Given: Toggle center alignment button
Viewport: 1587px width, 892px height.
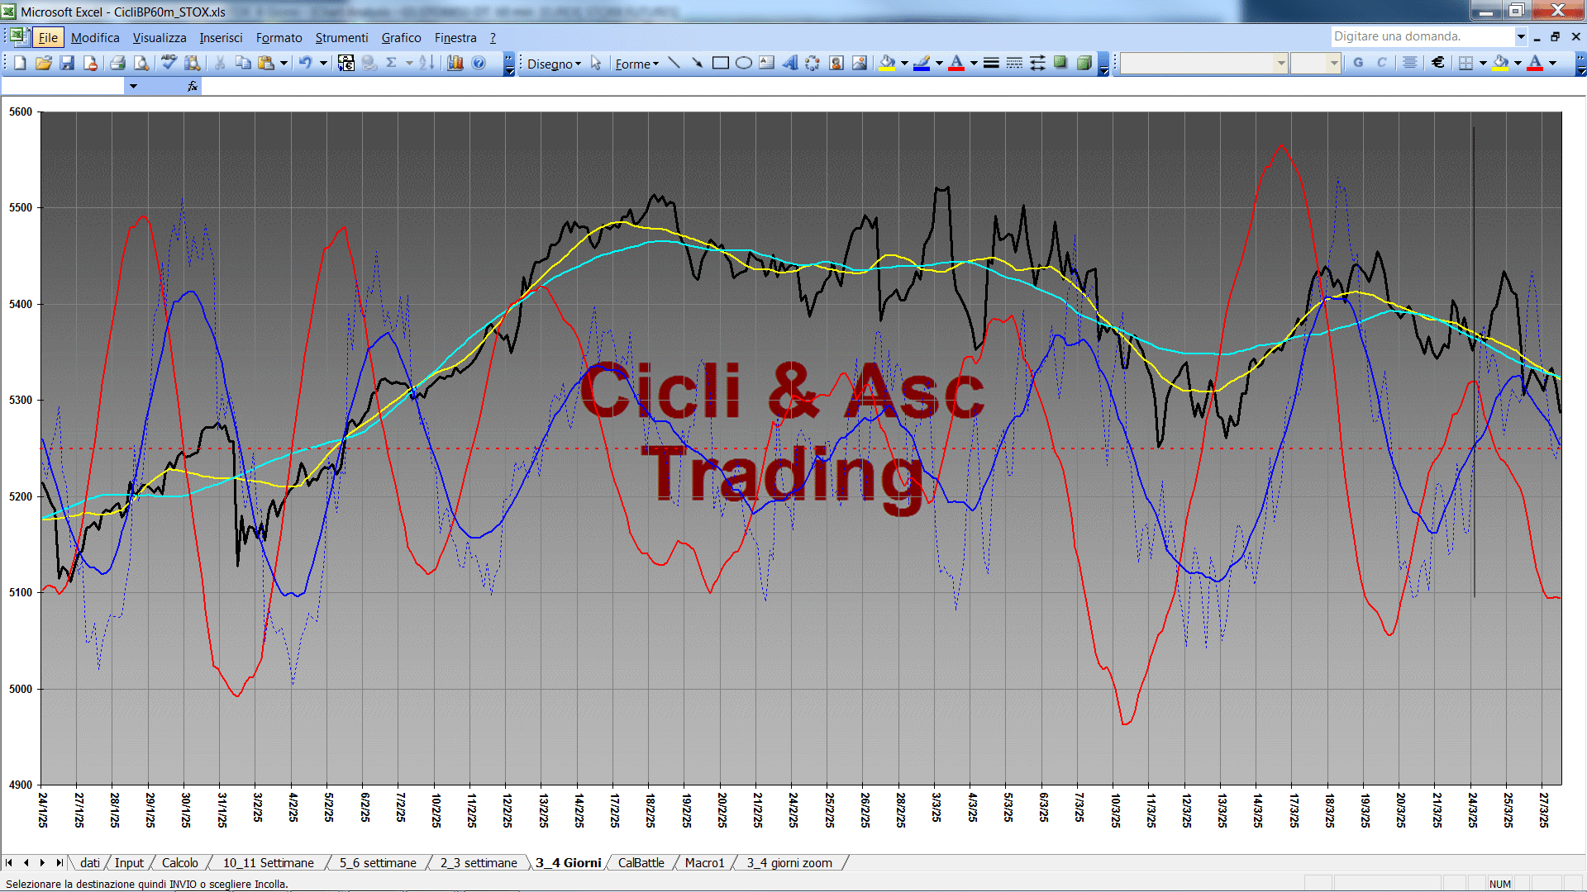Looking at the screenshot, I should (1410, 63).
